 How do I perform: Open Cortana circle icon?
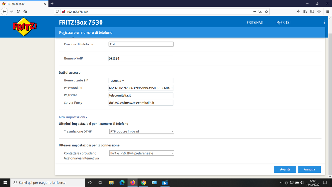pyautogui.click(x=90, y=182)
